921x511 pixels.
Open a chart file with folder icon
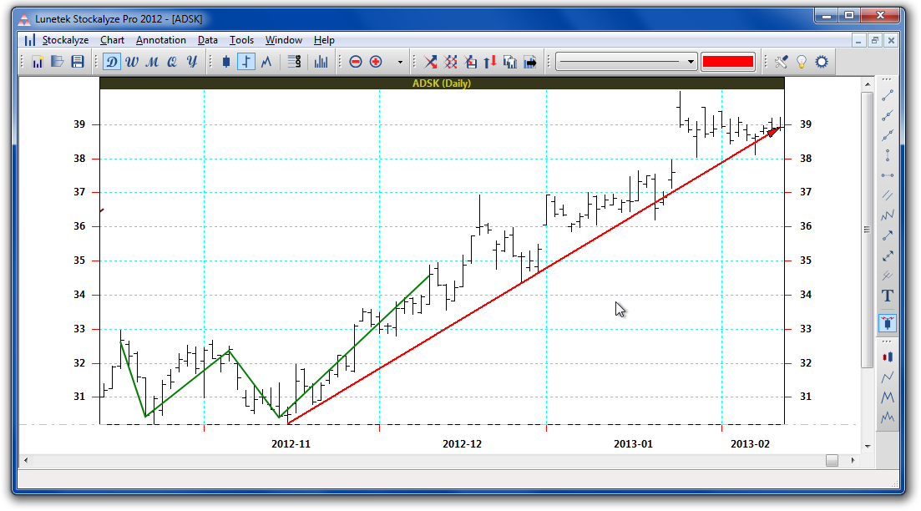pyautogui.click(x=58, y=62)
